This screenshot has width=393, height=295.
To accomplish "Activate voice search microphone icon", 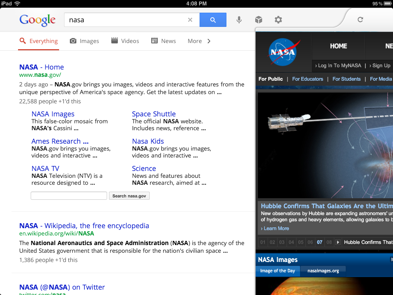I will 239,20.
